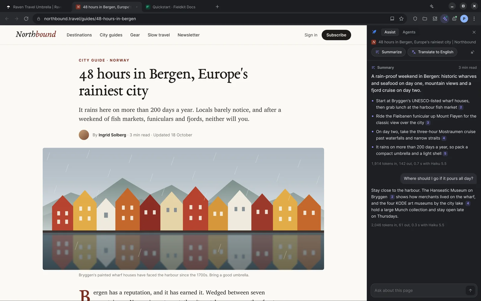Open citation 4 after Mostraumen cruise bullet

coord(444,138)
